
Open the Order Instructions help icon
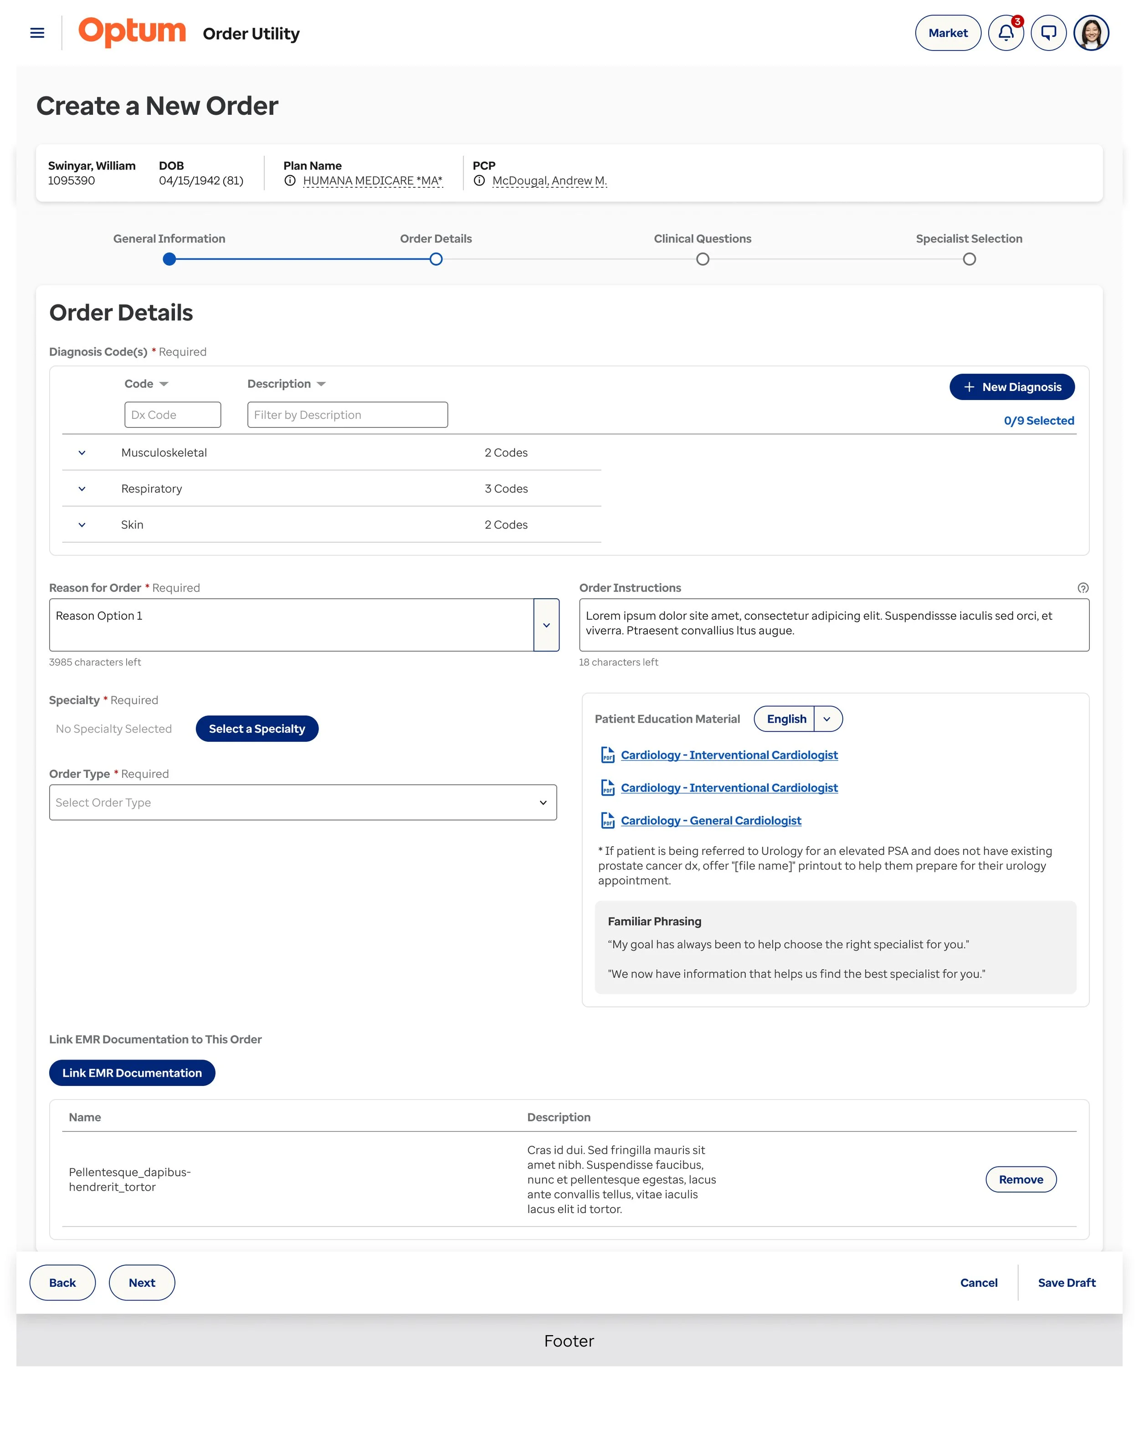(x=1083, y=587)
